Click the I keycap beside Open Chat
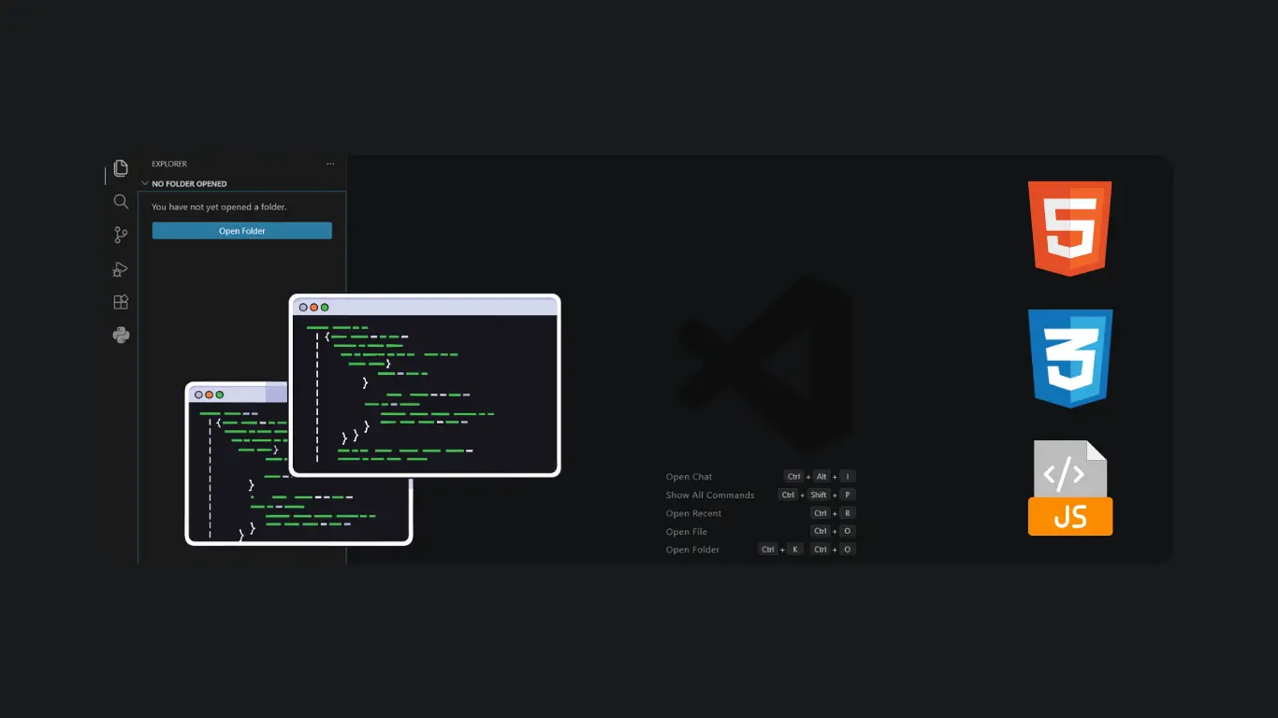 (x=848, y=477)
